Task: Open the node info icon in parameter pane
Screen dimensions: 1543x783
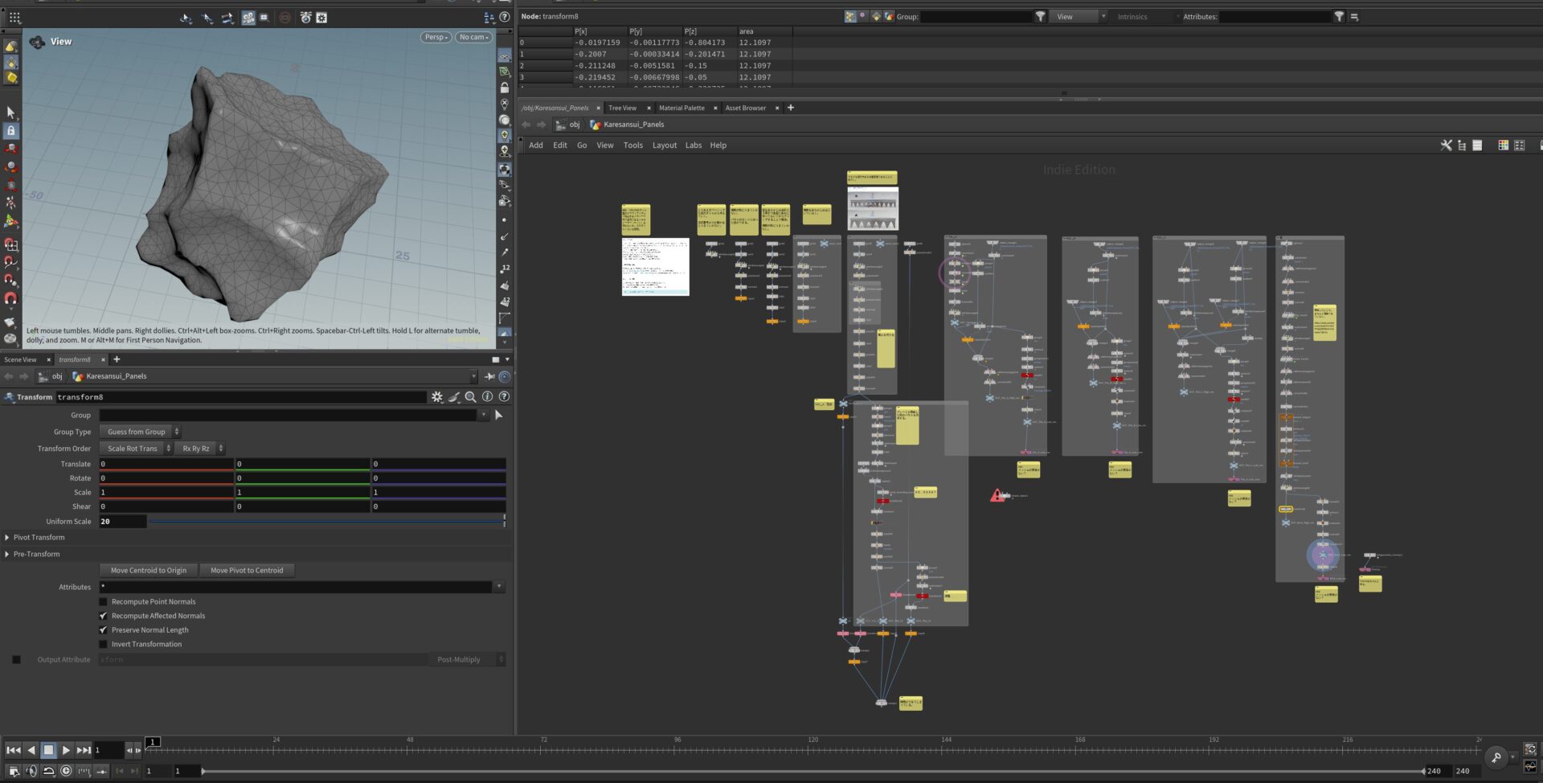Action: (x=487, y=397)
